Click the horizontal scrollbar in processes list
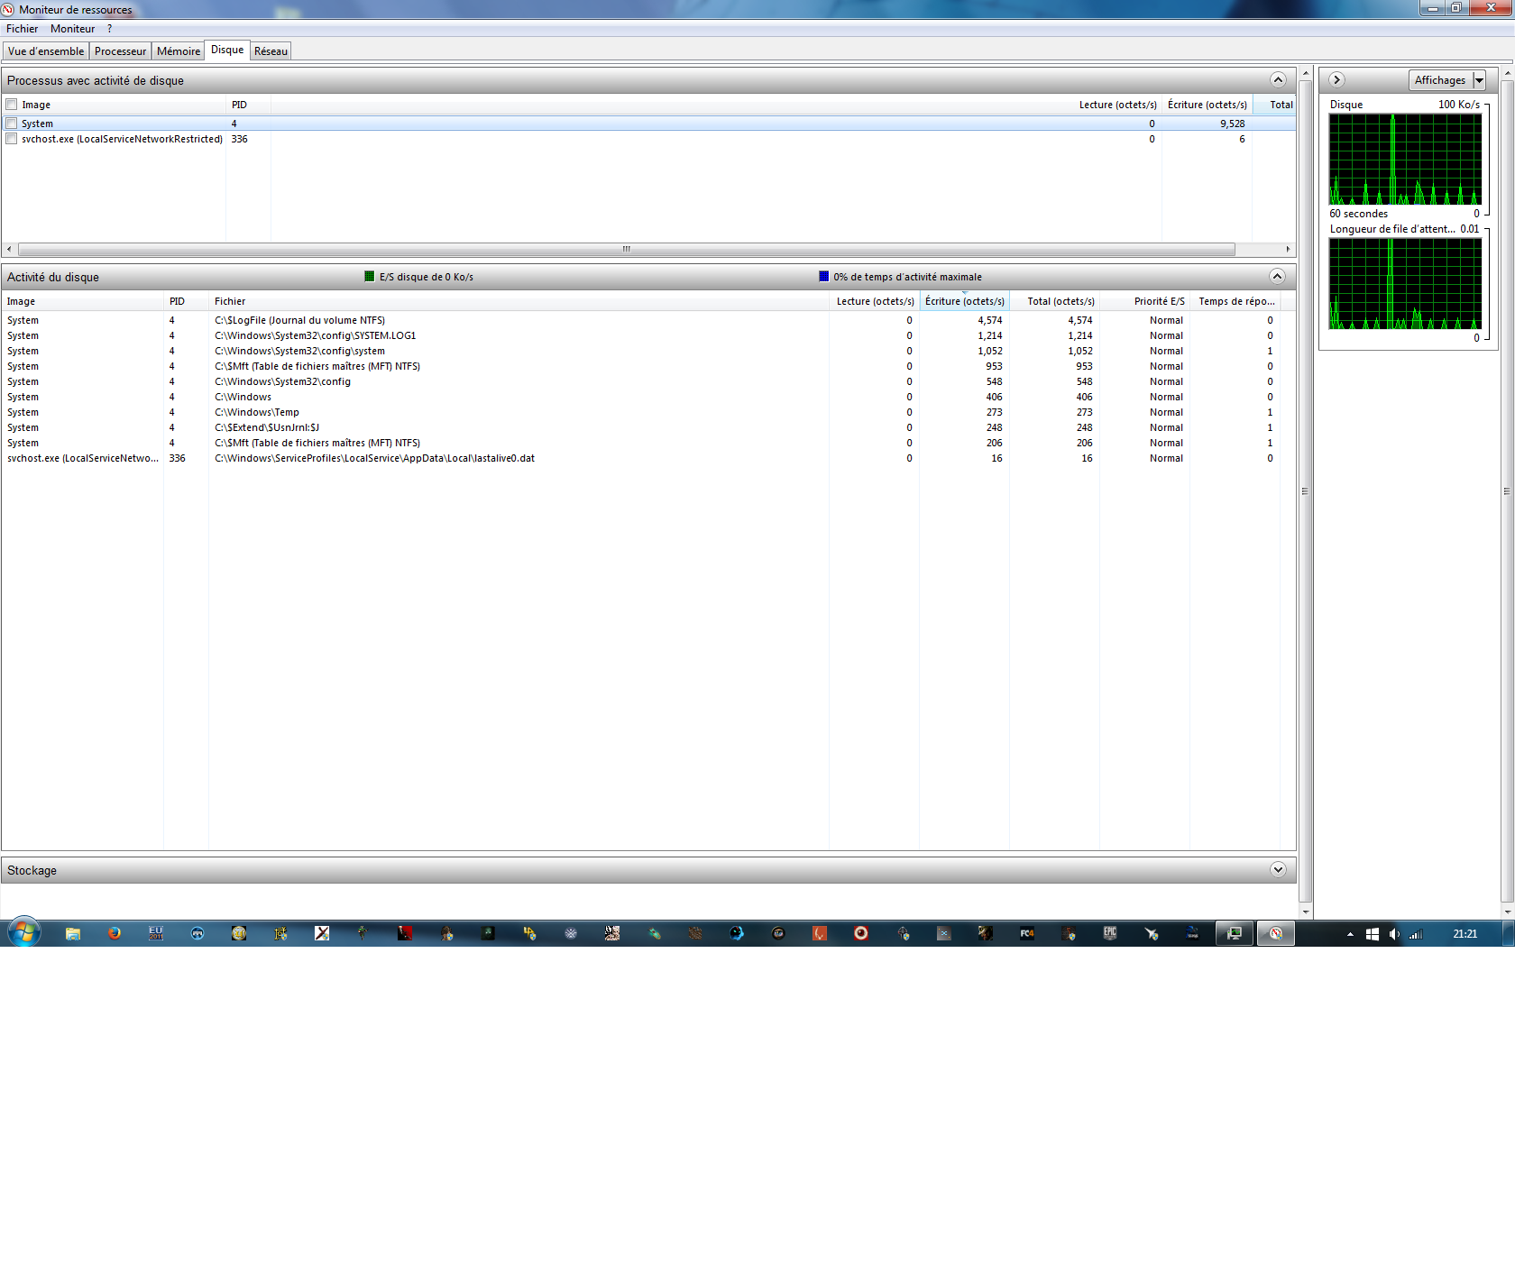The width and height of the screenshot is (1515, 1274). coord(627,249)
